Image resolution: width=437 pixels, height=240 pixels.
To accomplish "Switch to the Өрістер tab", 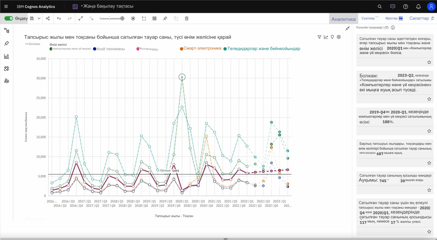I will [x=394, y=18].
